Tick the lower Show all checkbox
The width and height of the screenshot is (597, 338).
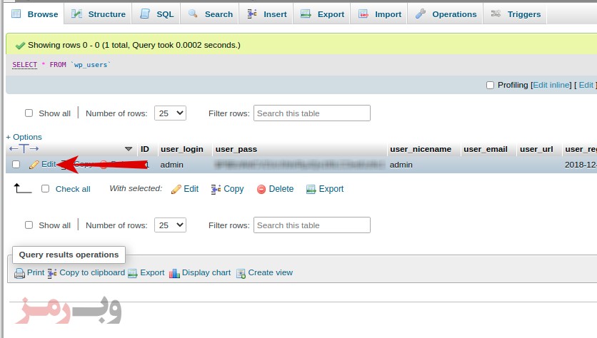(x=29, y=225)
